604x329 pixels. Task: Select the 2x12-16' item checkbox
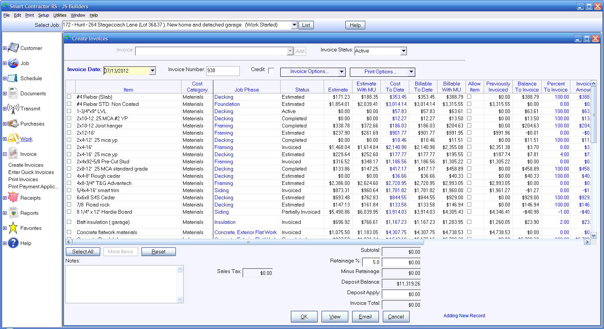(69, 133)
